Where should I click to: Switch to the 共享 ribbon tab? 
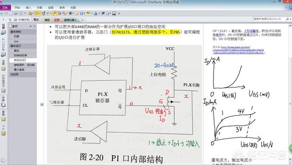40,8
